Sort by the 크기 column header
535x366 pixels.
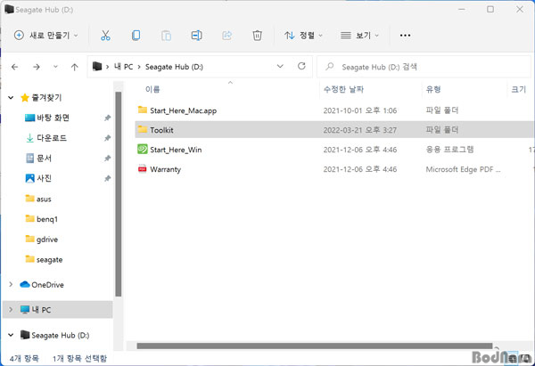tap(519, 89)
